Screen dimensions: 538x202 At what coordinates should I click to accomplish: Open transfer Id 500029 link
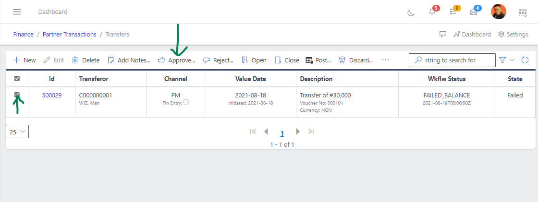[52, 95]
